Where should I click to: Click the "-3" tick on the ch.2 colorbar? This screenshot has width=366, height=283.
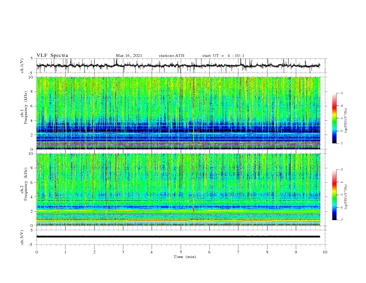pyautogui.click(x=341, y=170)
